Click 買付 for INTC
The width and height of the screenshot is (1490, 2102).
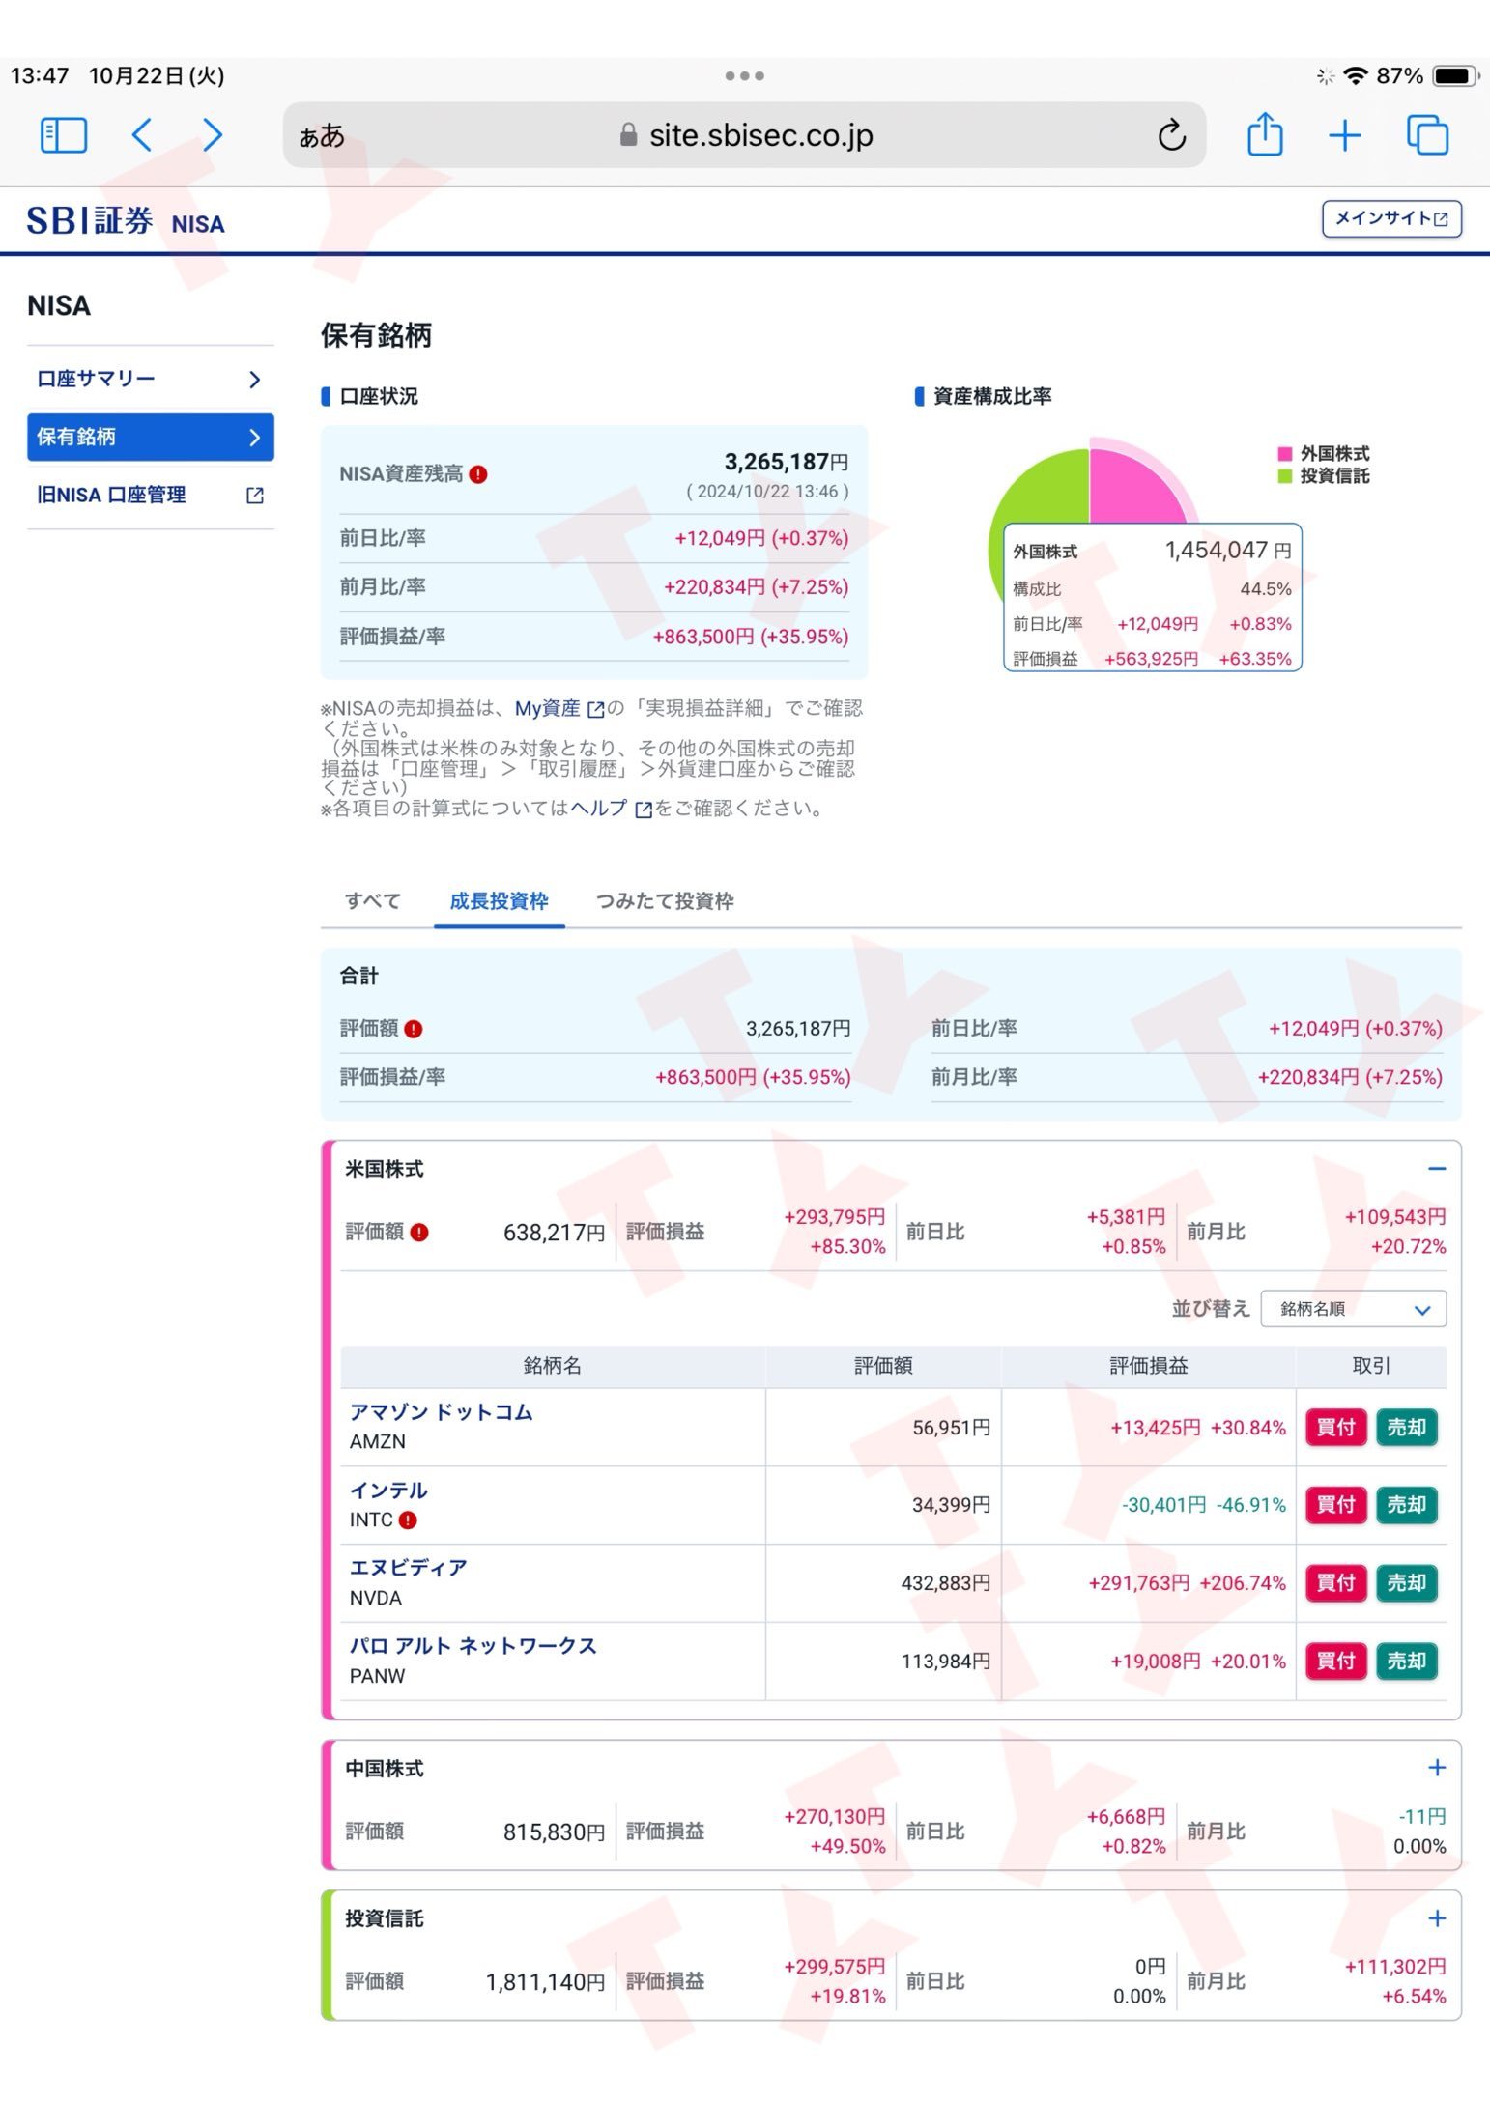coord(1335,1505)
